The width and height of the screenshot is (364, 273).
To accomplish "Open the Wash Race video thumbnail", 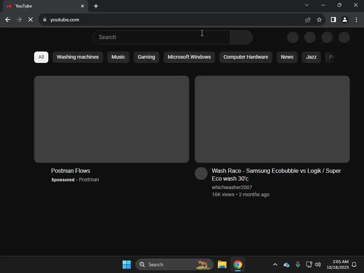I will point(272,119).
